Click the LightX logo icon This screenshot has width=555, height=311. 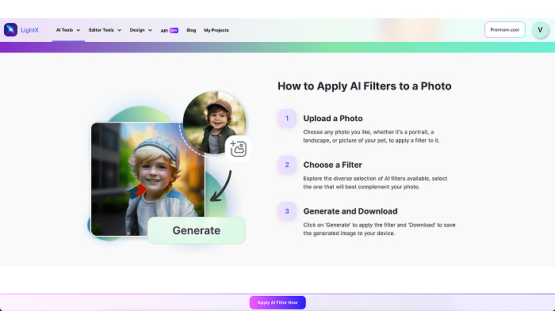point(10,30)
